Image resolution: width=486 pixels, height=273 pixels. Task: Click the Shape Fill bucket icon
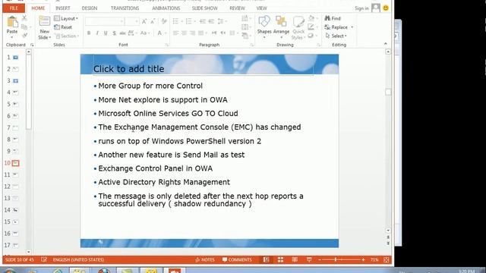311,18
